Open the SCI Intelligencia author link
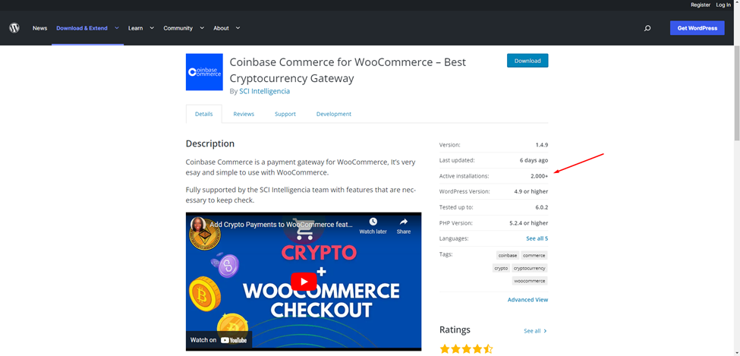Viewport: 740px width, 356px height. point(264,91)
